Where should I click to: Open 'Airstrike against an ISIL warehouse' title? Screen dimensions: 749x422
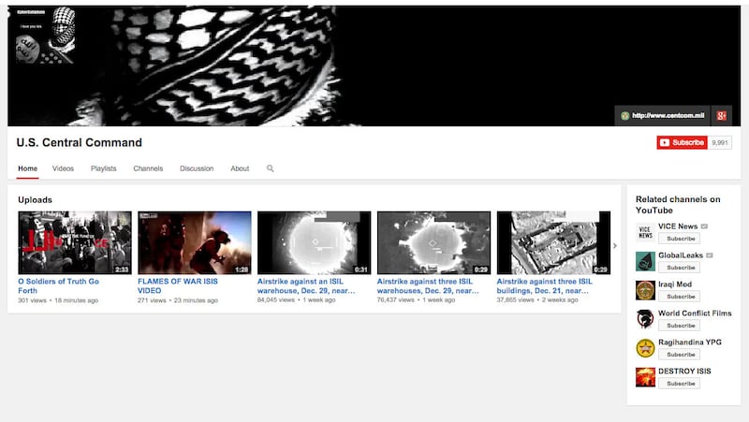coord(306,286)
